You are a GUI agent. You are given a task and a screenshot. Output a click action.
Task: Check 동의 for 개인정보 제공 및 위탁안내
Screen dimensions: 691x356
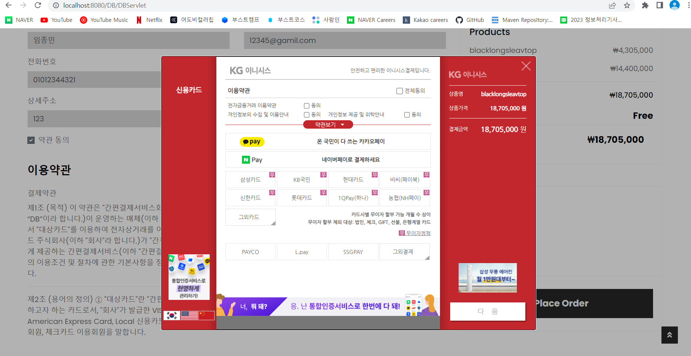click(x=407, y=115)
